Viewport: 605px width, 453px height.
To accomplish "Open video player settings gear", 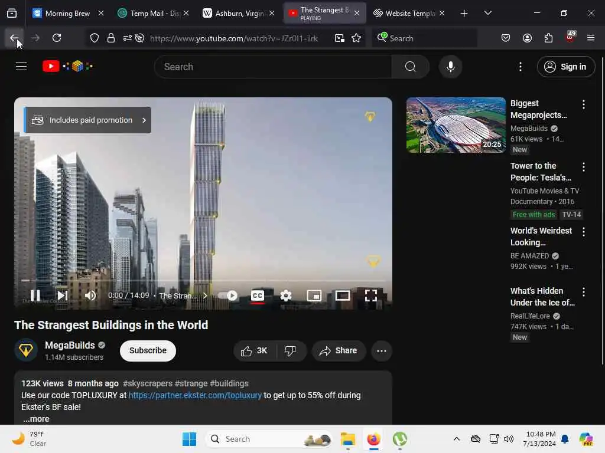I will point(286,296).
